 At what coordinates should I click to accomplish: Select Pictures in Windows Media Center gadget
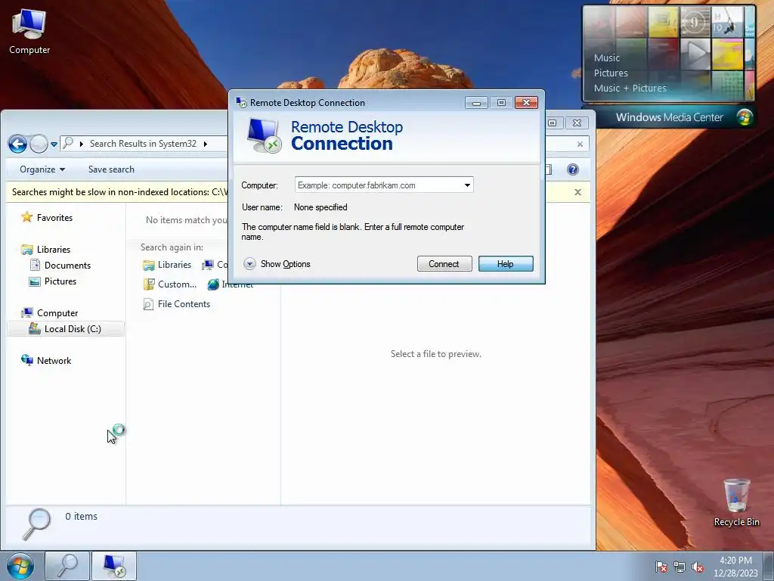click(x=611, y=73)
